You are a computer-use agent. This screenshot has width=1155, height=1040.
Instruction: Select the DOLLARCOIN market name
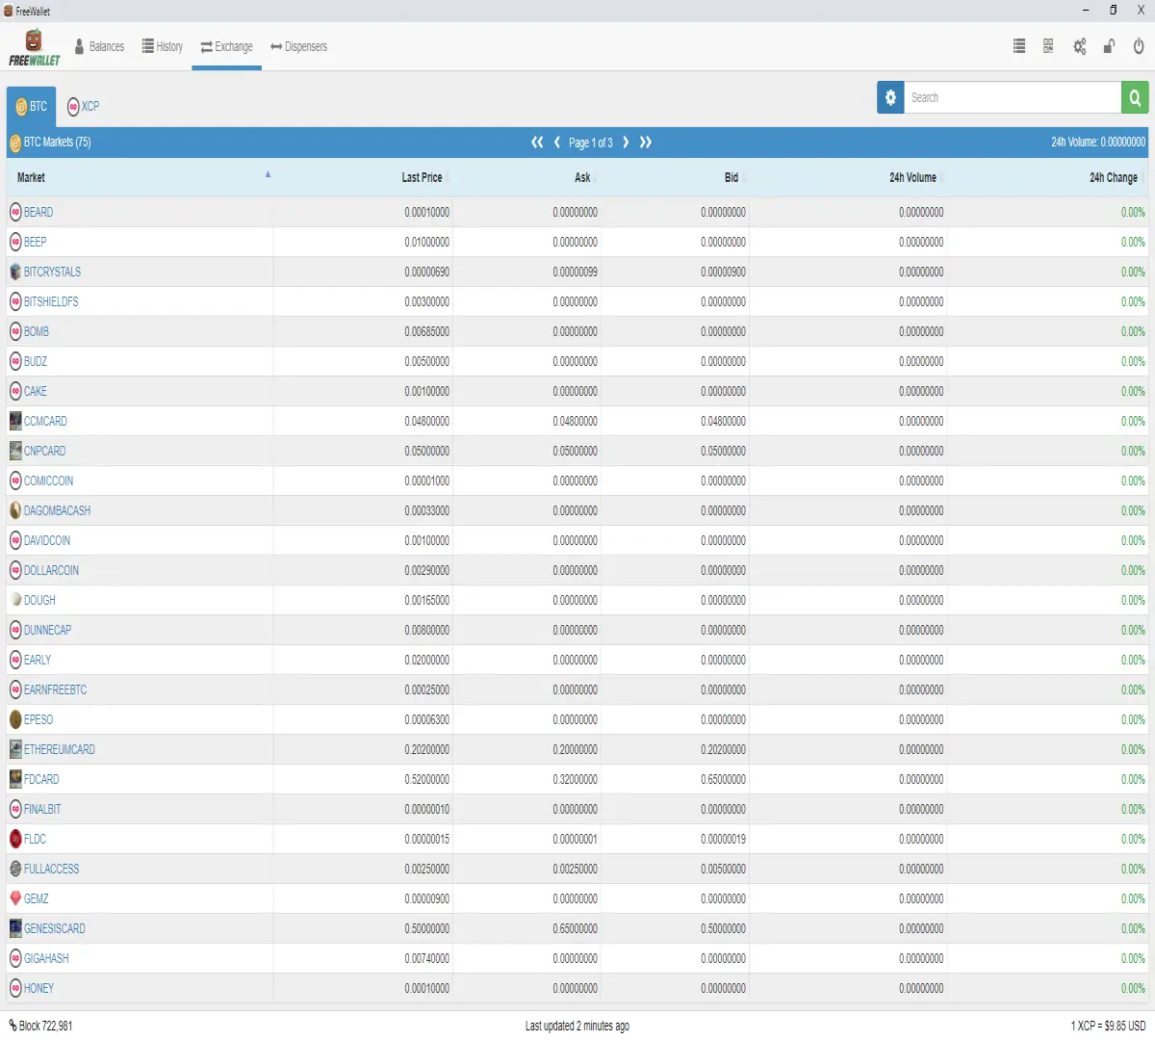(51, 570)
